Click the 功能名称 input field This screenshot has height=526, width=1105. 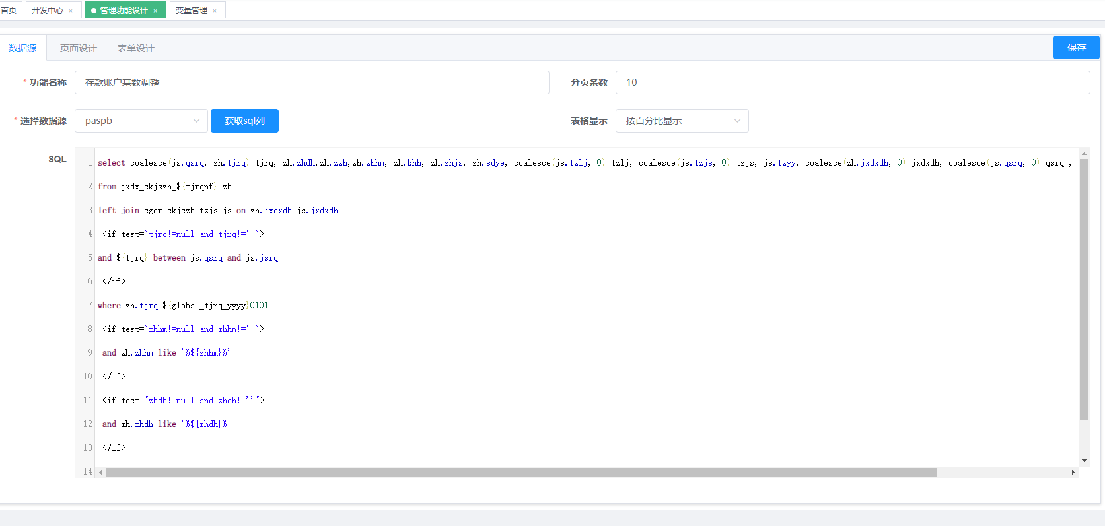pyautogui.click(x=312, y=82)
